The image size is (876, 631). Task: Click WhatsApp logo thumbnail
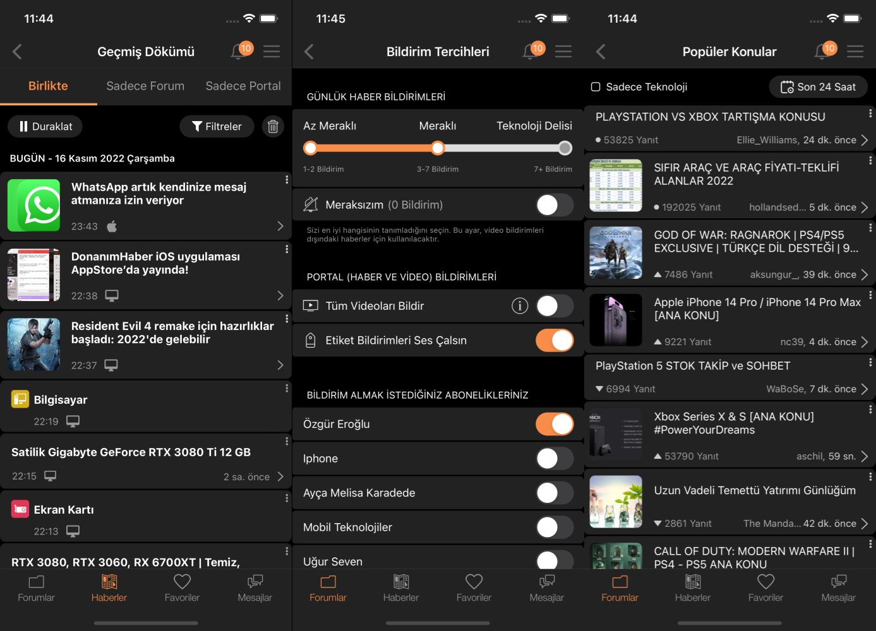34,205
